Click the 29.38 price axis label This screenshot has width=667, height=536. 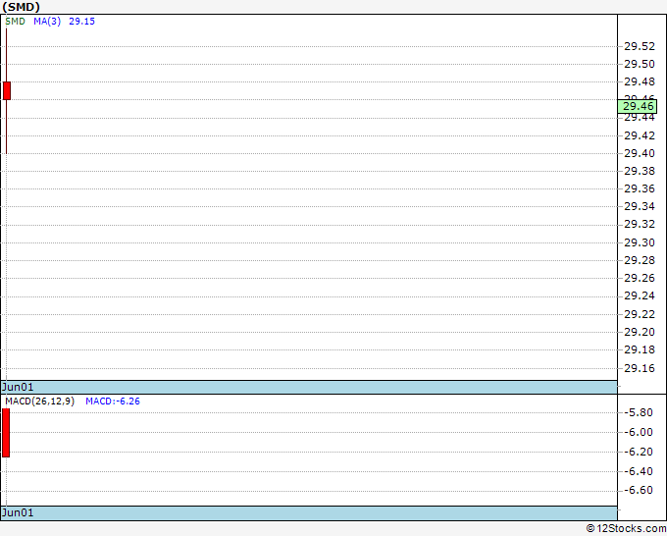(640, 171)
